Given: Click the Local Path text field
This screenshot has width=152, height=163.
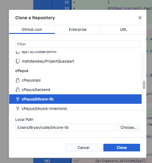Looking at the screenshot, I should pos(65,128).
